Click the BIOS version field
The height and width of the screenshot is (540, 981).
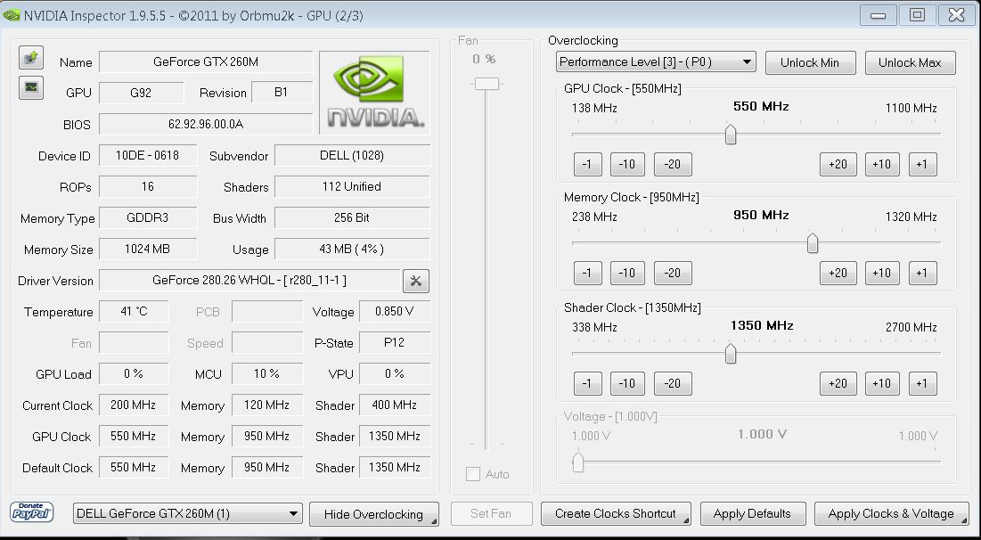click(206, 124)
